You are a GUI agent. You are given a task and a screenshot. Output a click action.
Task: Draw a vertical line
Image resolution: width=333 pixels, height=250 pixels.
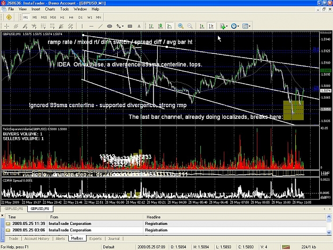coord(82,26)
